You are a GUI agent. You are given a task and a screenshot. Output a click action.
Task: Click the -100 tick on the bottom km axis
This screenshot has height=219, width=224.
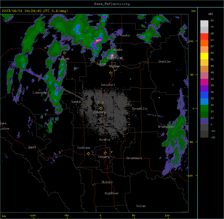coord(32,215)
